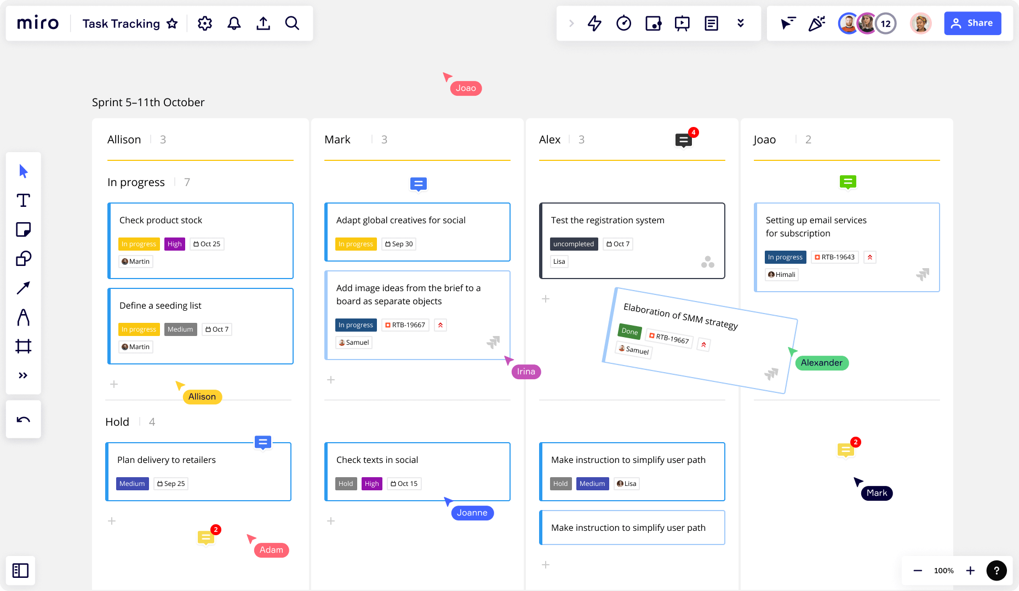This screenshot has height=591, width=1019.
Task: Select the Text tool
Action: 23,201
